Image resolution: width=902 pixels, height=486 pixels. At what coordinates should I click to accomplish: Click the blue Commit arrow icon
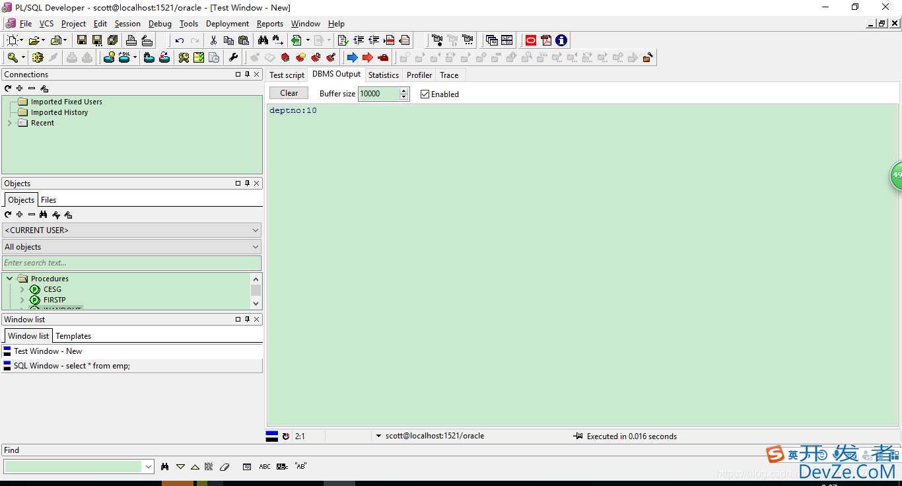[x=352, y=57]
